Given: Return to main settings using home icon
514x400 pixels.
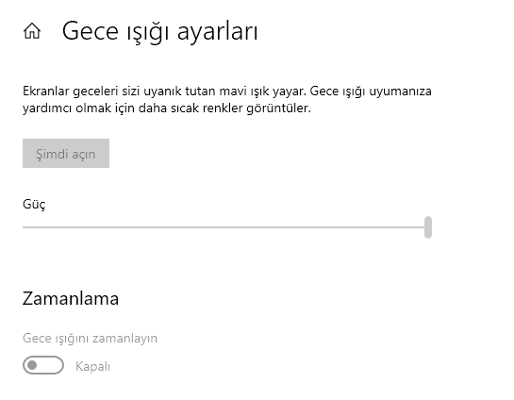Looking at the screenshot, I should tap(32, 31).
